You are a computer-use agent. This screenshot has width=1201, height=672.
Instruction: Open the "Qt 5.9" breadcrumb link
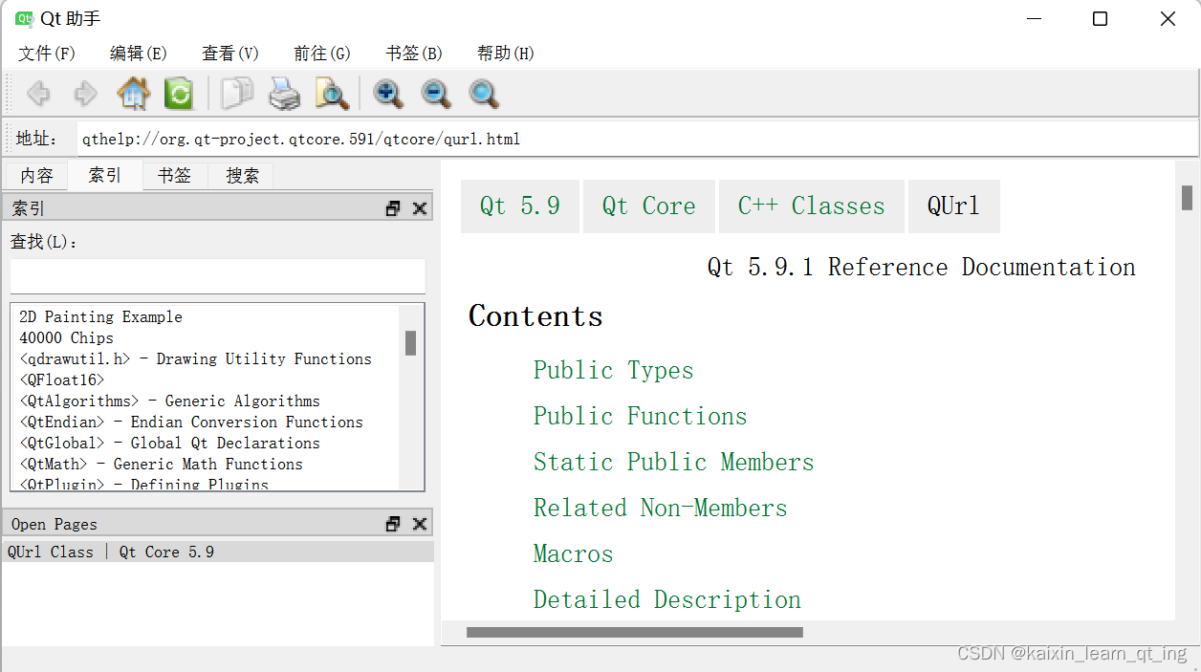coord(520,206)
